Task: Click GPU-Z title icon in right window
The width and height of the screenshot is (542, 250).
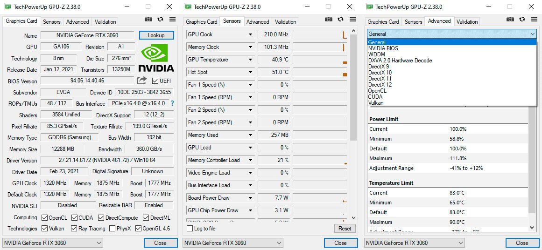Action: [370, 7]
